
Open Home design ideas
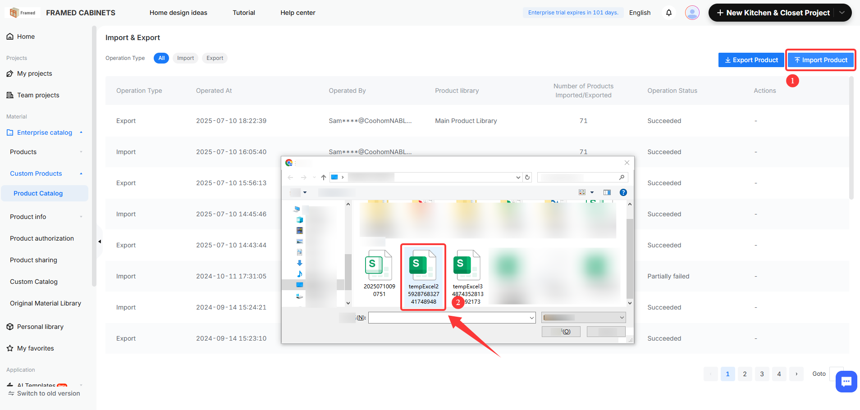(x=178, y=13)
